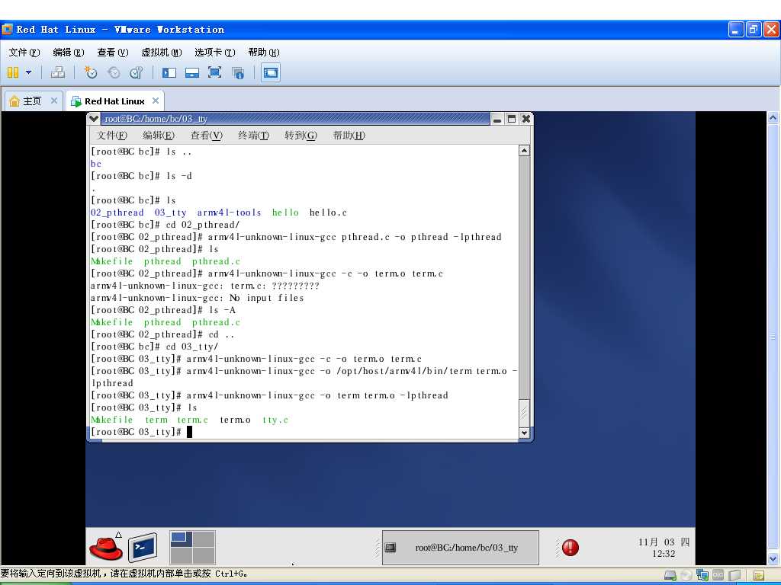Open the Red Hat main menu icon
781x585 pixels.
click(x=105, y=547)
